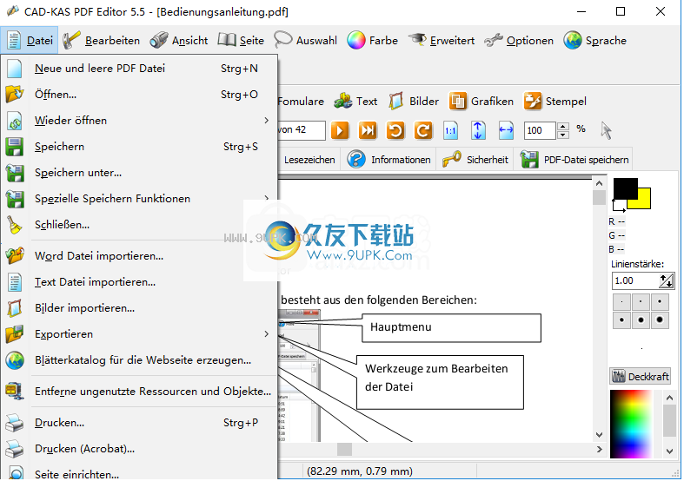
Task: Click document vertical scrollbar down arrow
Action: pos(599,434)
